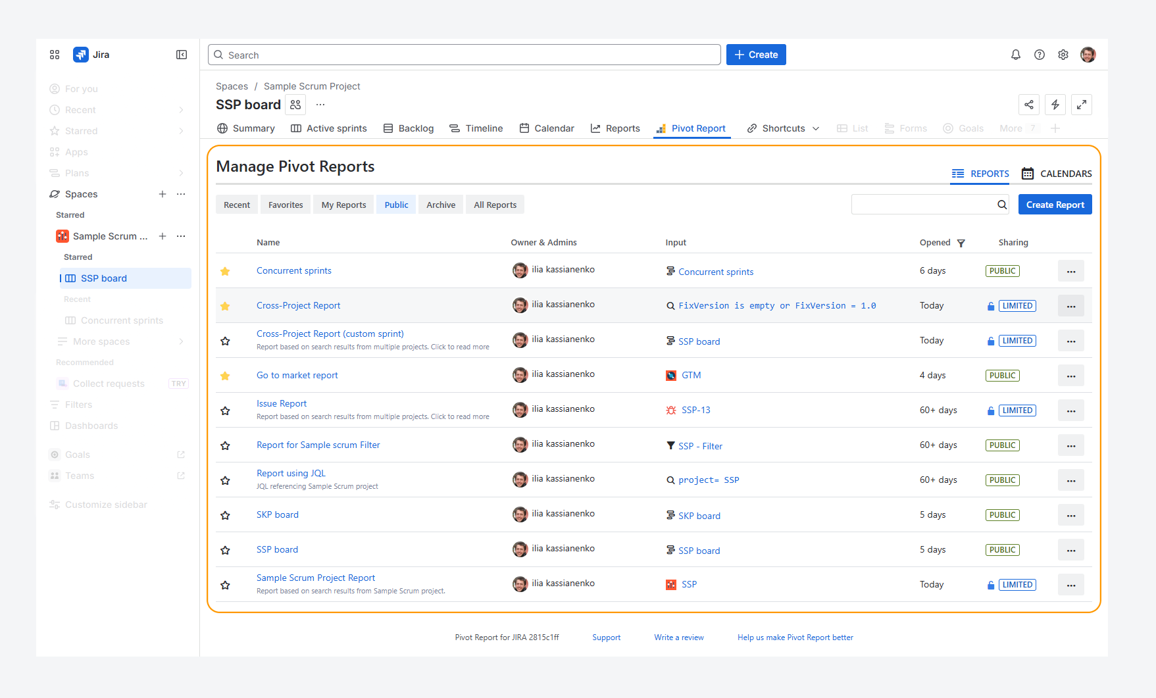Open the app switcher grid icon
Image resolution: width=1156 pixels, height=698 pixels.
pos(55,55)
